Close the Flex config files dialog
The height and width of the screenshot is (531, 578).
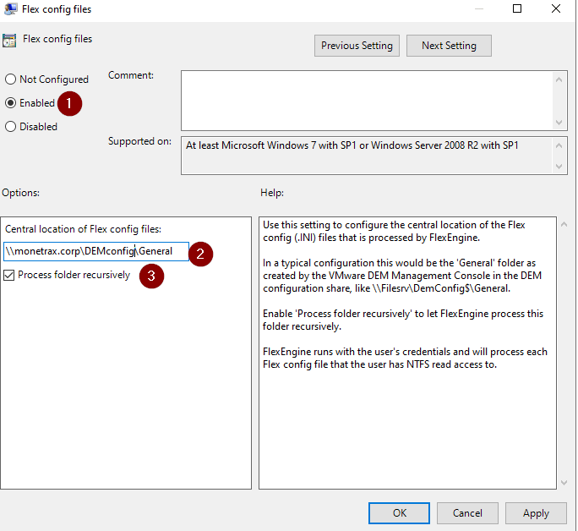(557, 9)
